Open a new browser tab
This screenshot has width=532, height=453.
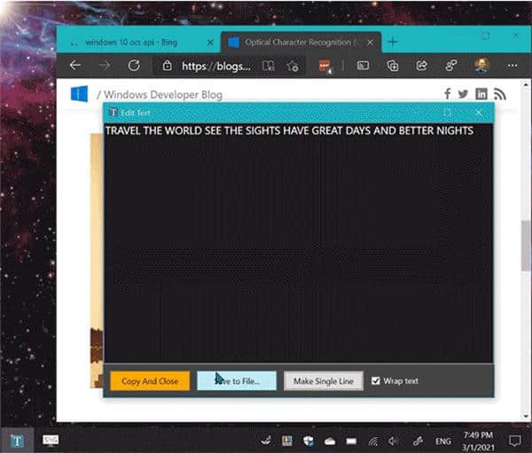393,42
